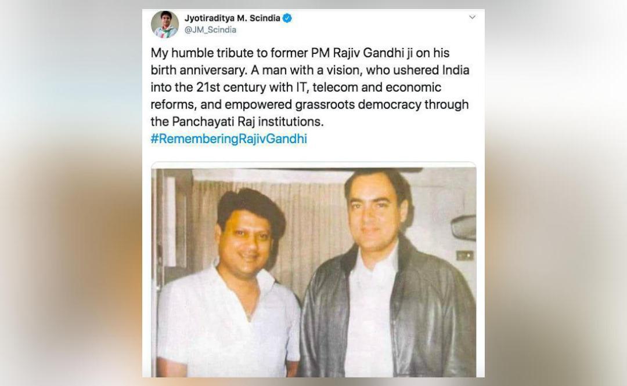Open the attached photo of two men

pyautogui.click(x=313, y=270)
